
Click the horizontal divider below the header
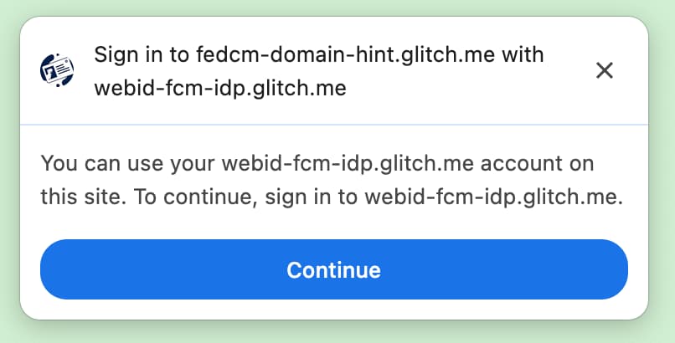(x=334, y=125)
